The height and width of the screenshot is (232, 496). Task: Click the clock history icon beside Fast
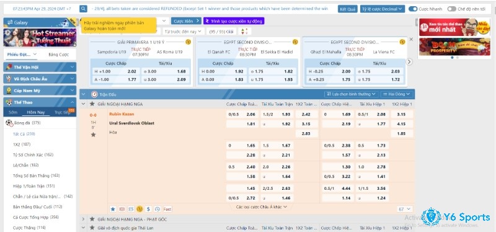(157, 209)
